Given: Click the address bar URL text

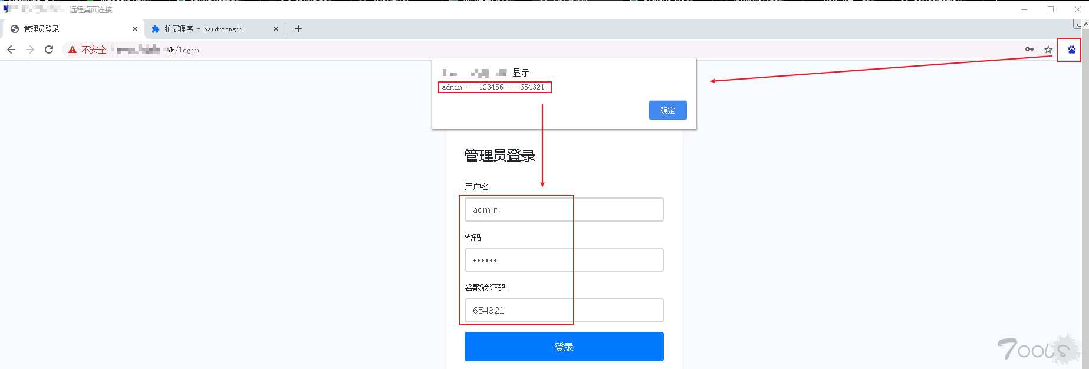Looking at the screenshot, I should (158, 50).
